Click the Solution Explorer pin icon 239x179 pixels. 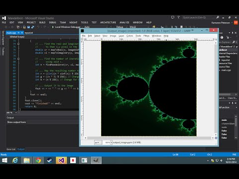pyautogui.click(x=233, y=33)
